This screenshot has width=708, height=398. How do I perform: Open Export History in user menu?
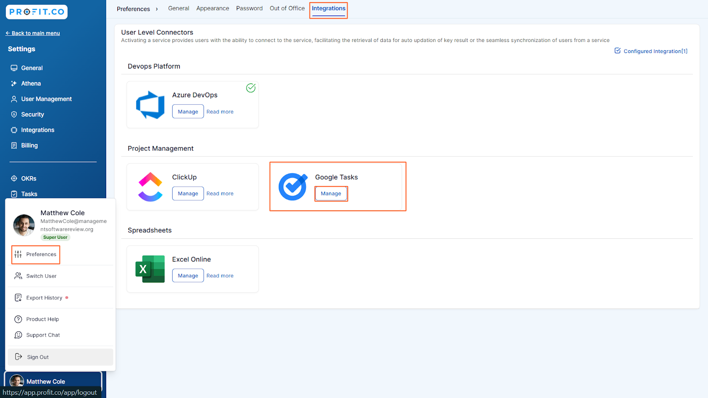41,298
